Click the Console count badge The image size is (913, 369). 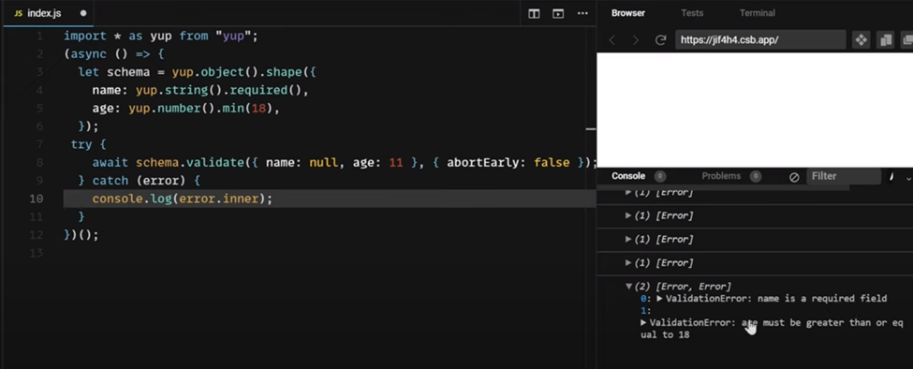(660, 176)
